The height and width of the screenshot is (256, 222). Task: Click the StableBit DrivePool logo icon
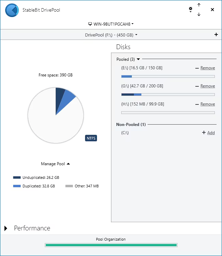(x=12, y=10)
